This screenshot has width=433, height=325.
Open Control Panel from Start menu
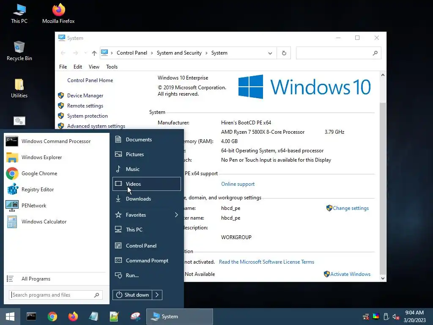[147, 246]
